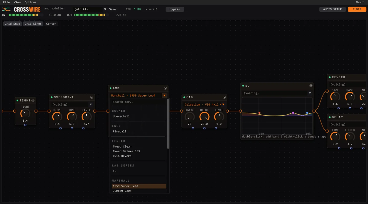368x204 pixels.
Task: Choose Twin Reverb amp model
Action: [139, 156]
